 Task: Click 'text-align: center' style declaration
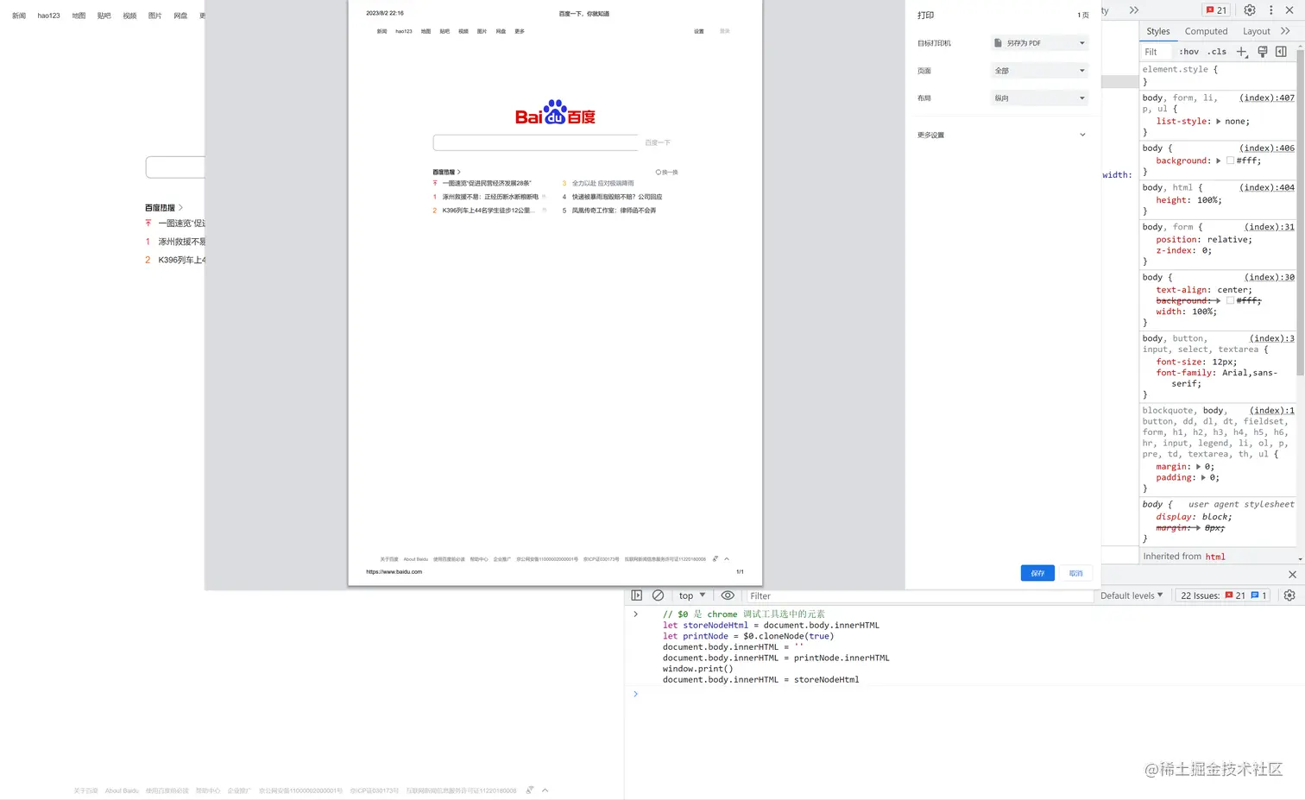coord(1204,290)
